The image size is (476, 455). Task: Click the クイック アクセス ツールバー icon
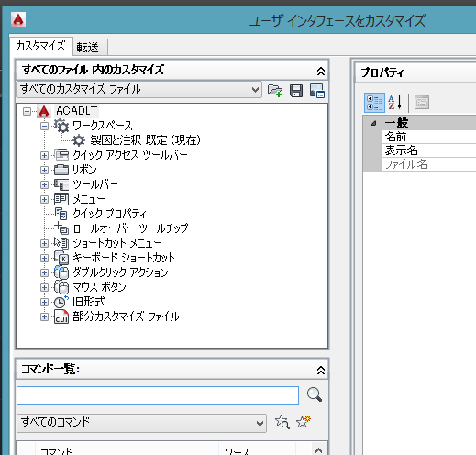click(x=61, y=155)
